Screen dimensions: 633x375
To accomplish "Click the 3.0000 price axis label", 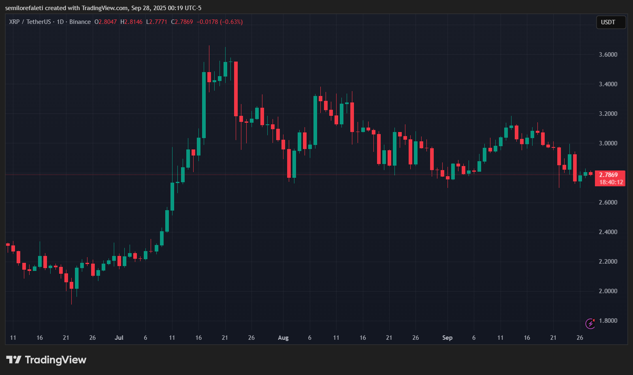I will 608,143.
